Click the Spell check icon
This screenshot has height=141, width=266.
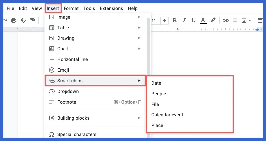point(23,20)
